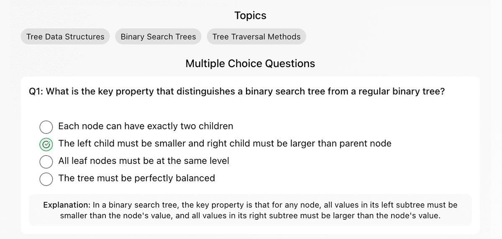Open the 'Binary Search Trees' topic chip
The height and width of the screenshot is (239, 502).
coord(158,37)
